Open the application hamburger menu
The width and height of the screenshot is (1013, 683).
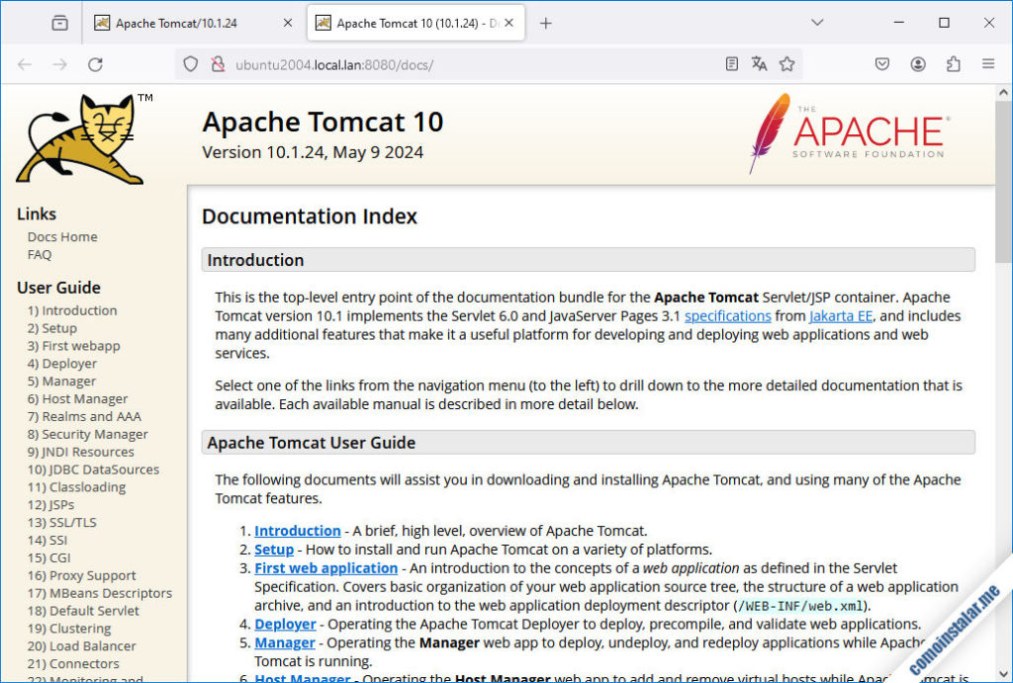coord(987,63)
